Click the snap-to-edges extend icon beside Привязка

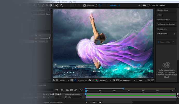click(96, 5)
